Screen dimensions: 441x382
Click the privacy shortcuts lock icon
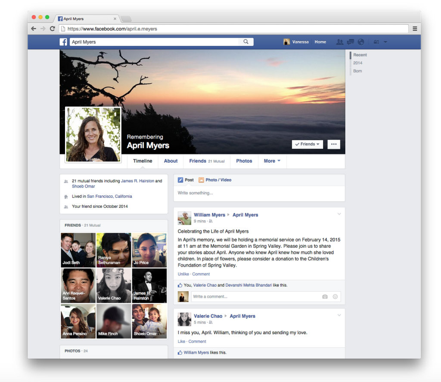[376, 42]
